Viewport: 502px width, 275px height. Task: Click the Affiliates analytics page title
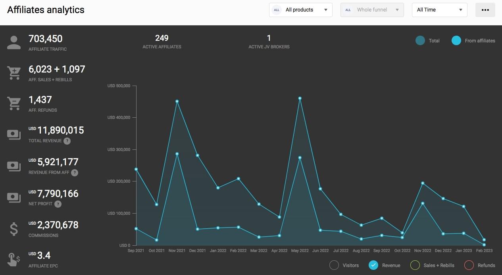(46, 10)
